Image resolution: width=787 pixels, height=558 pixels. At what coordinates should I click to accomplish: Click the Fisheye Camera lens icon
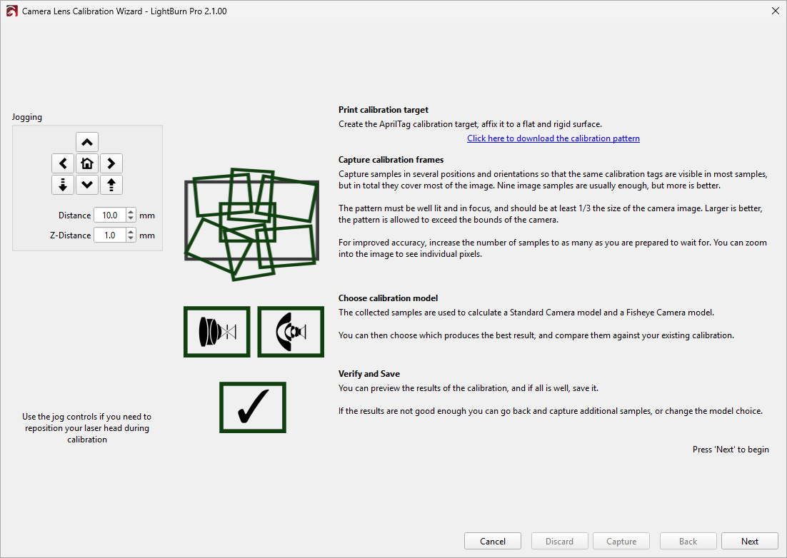click(291, 332)
